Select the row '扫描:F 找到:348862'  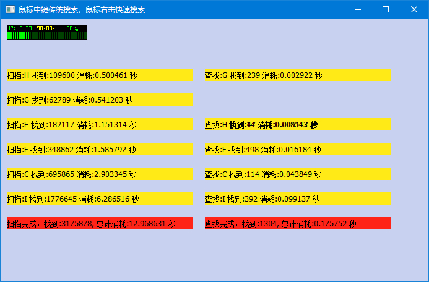tap(100, 149)
